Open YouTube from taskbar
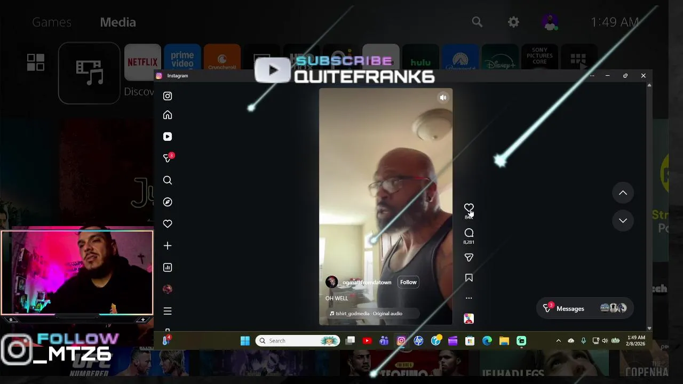683x384 pixels. (x=367, y=341)
